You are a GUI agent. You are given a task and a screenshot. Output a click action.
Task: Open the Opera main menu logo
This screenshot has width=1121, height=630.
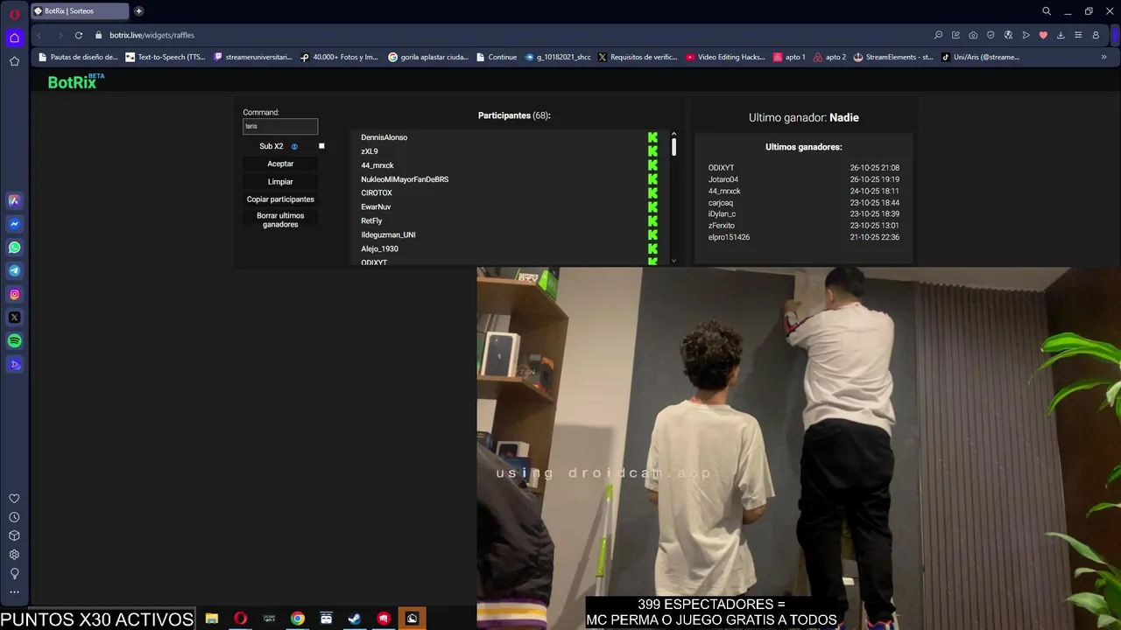[x=14, y=14]
